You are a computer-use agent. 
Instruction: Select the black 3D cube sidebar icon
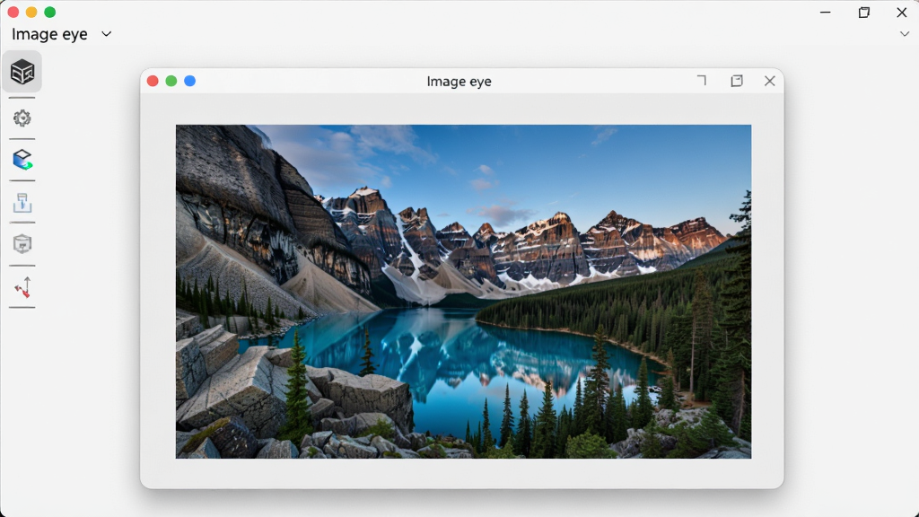point(22,72)
